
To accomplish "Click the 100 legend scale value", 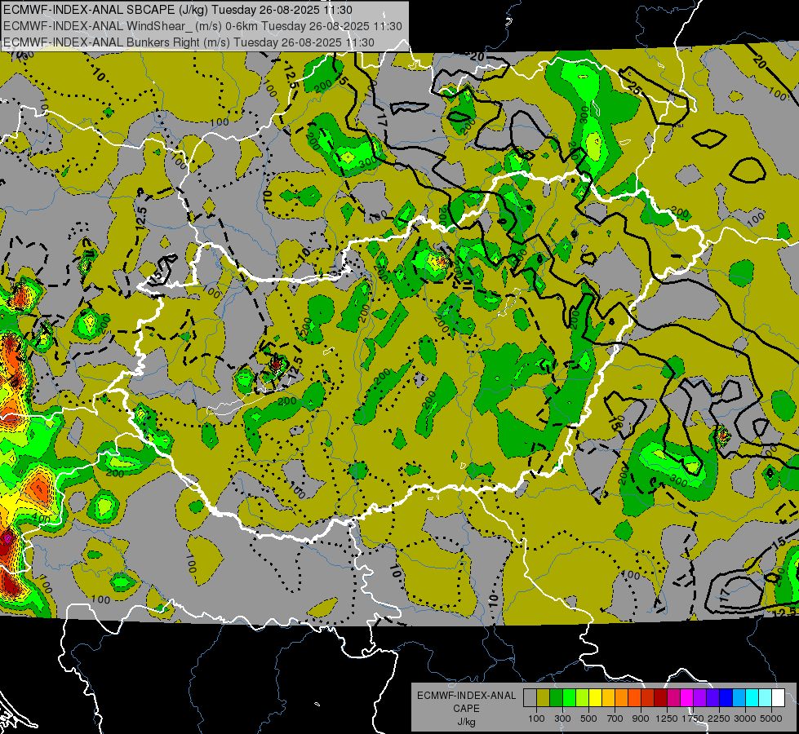I will [x=536, y=719].
